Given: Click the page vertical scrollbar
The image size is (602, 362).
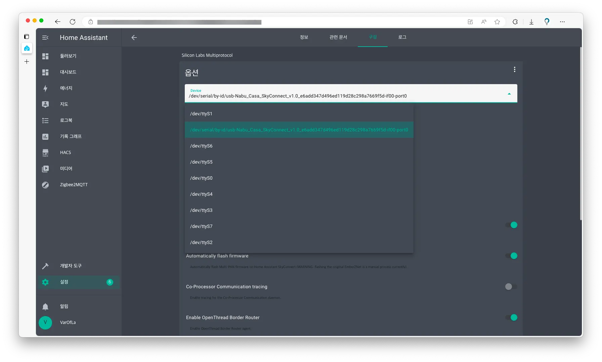Looking at the screenshot, I should 580,133.
